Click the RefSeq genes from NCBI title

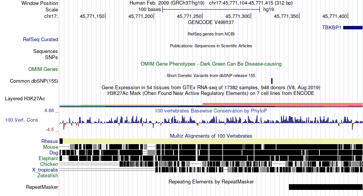211,34
